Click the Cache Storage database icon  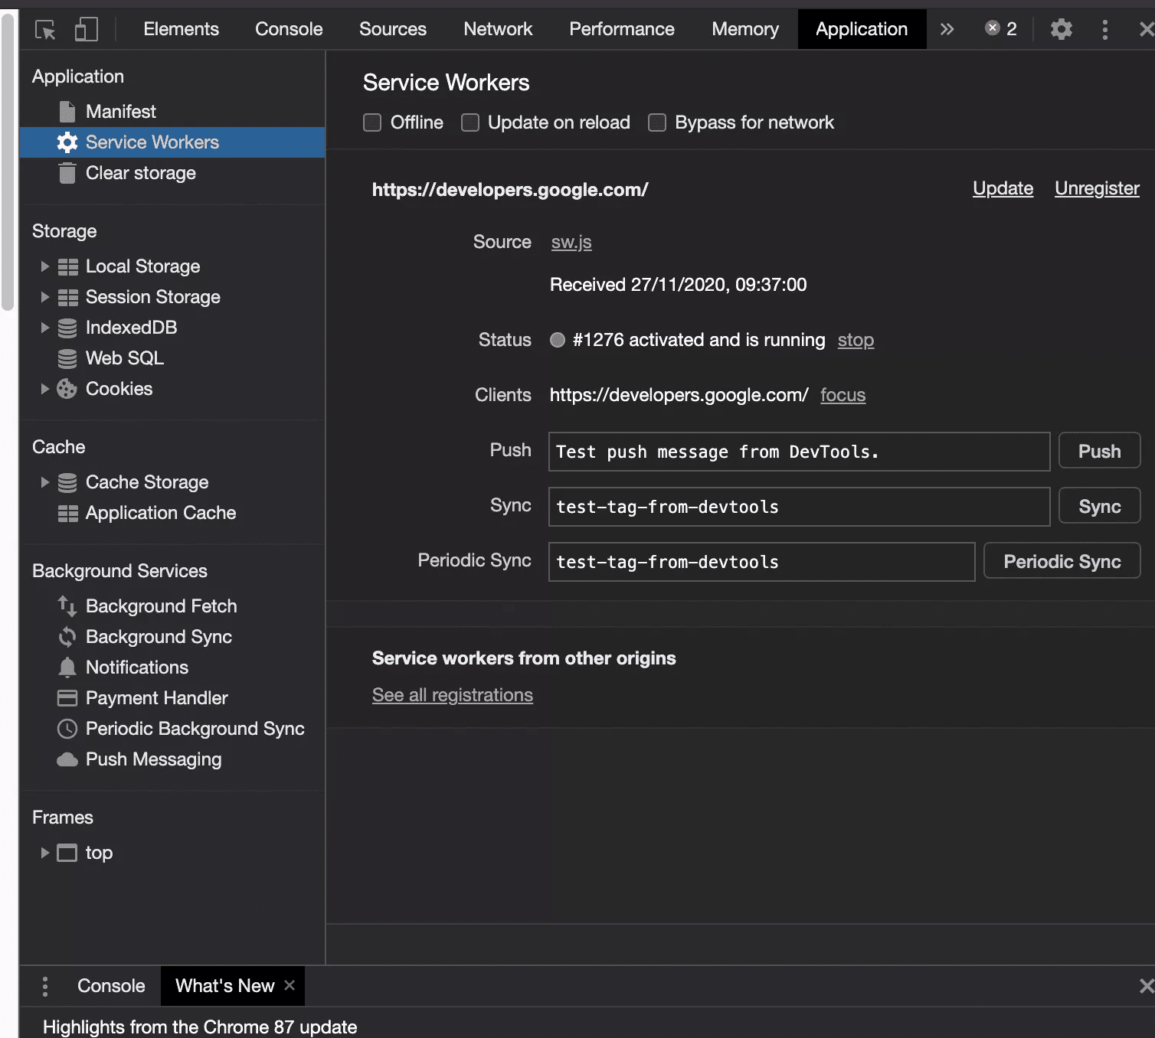[67, 482]
